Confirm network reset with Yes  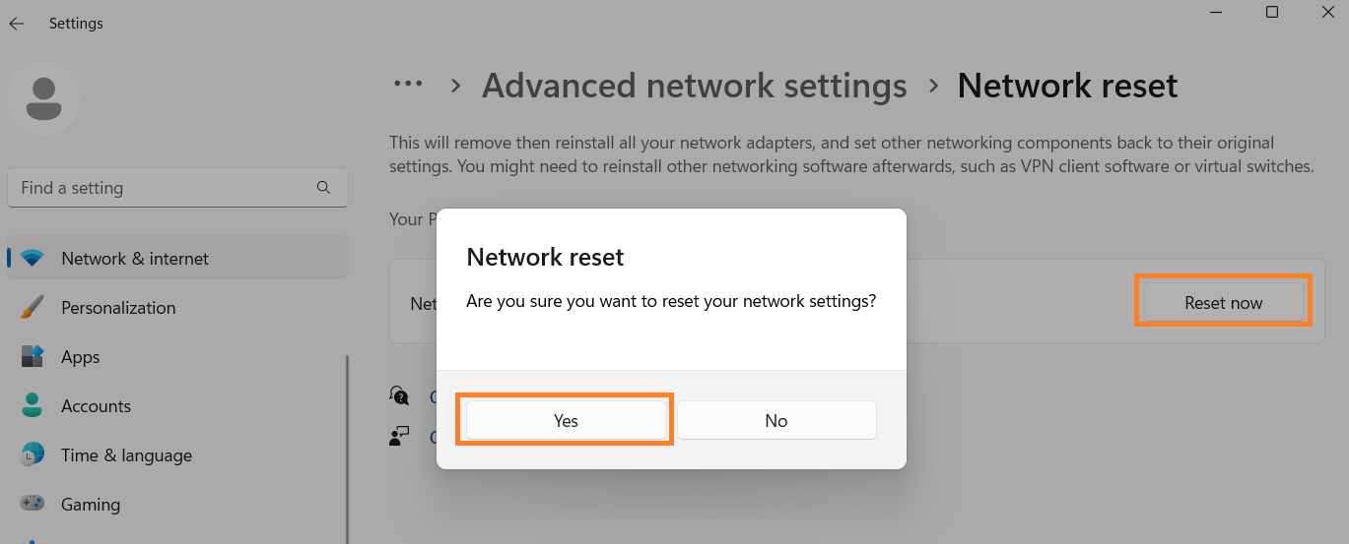(566, 420)
